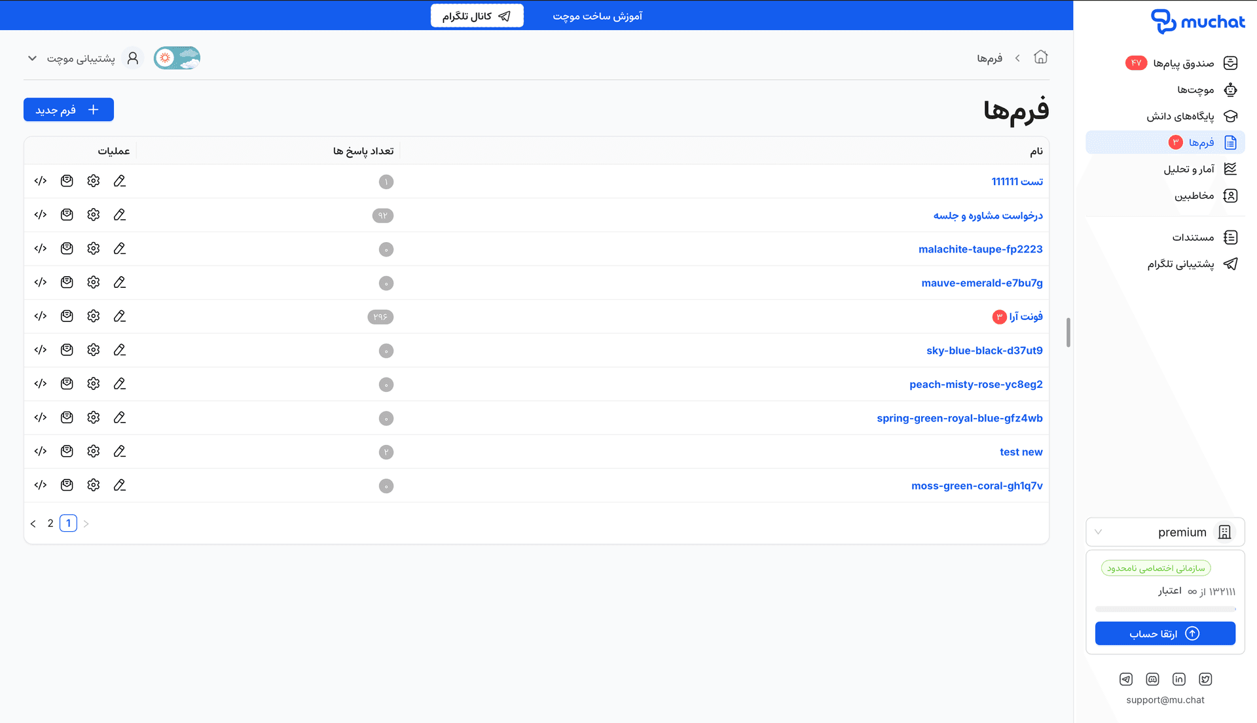The image size is (1257, 723).
Task: Select فرم‌ها in the sidebar
Action: point(1165,143)
